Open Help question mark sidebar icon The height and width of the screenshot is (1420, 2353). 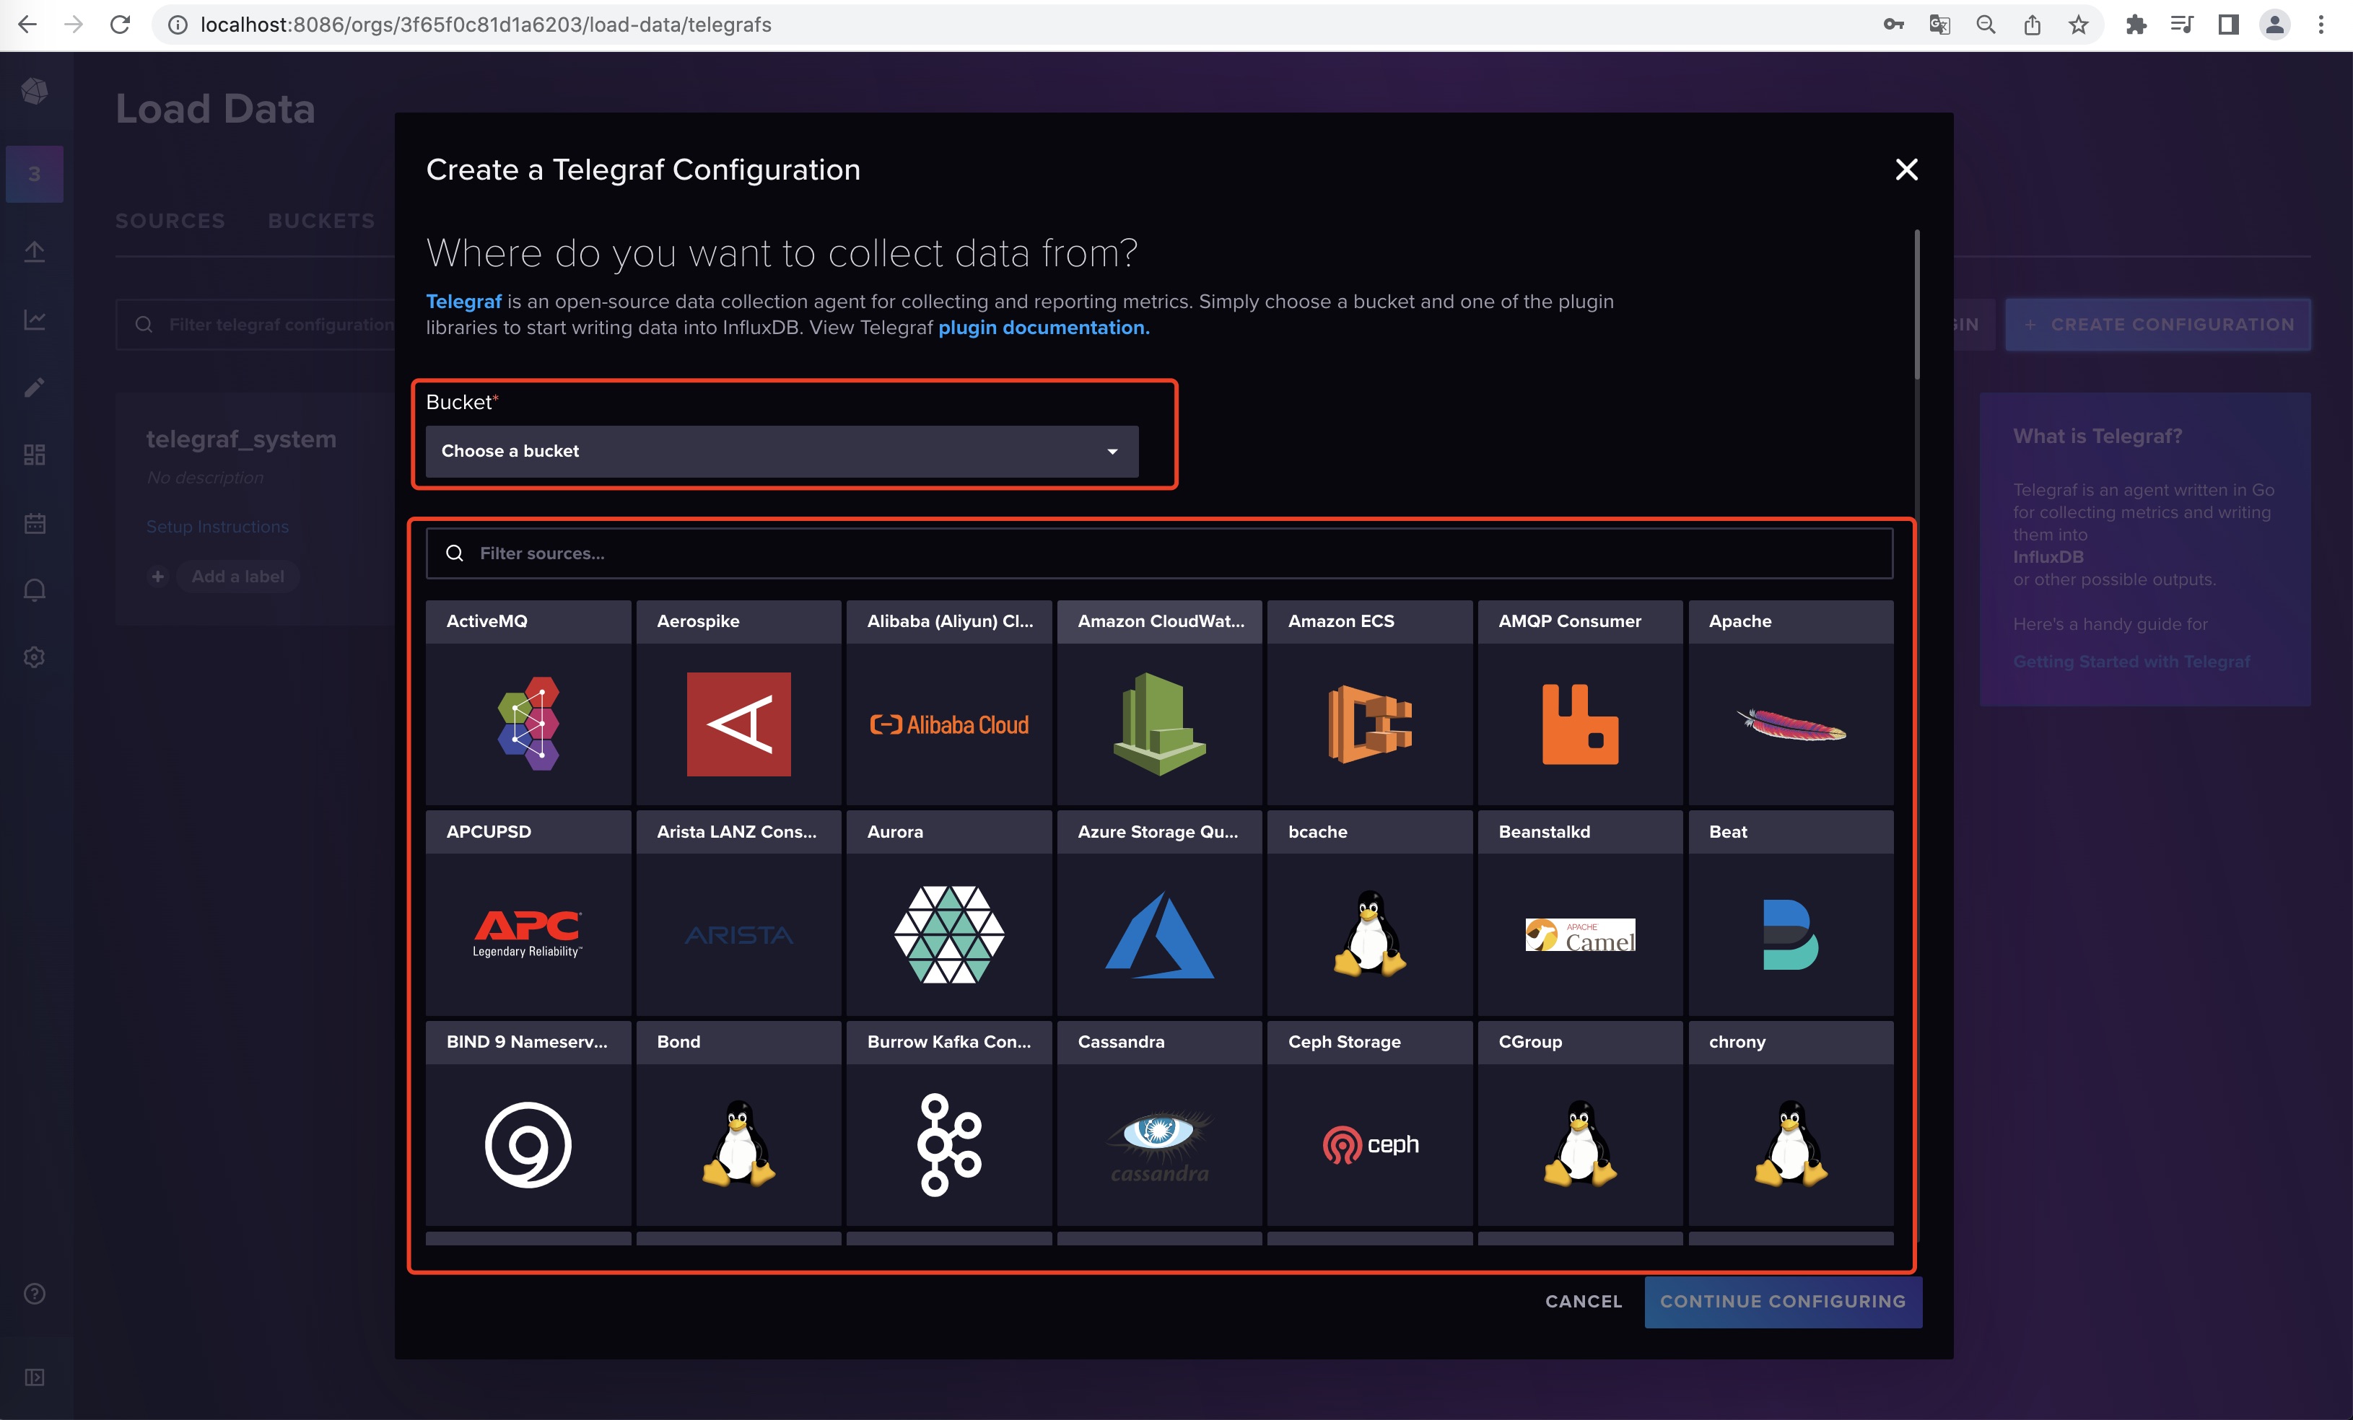pos(35,1294)
